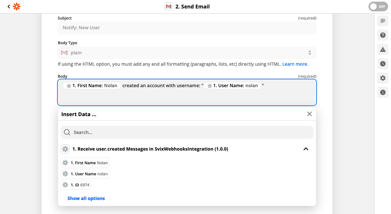The image size is (391, 214).
Task: Open the warning triangle issues icon
Action: pos(383,49)
